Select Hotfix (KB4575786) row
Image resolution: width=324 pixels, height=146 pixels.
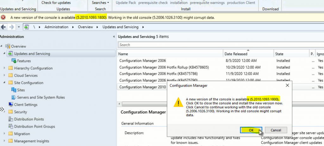(221, 74)
